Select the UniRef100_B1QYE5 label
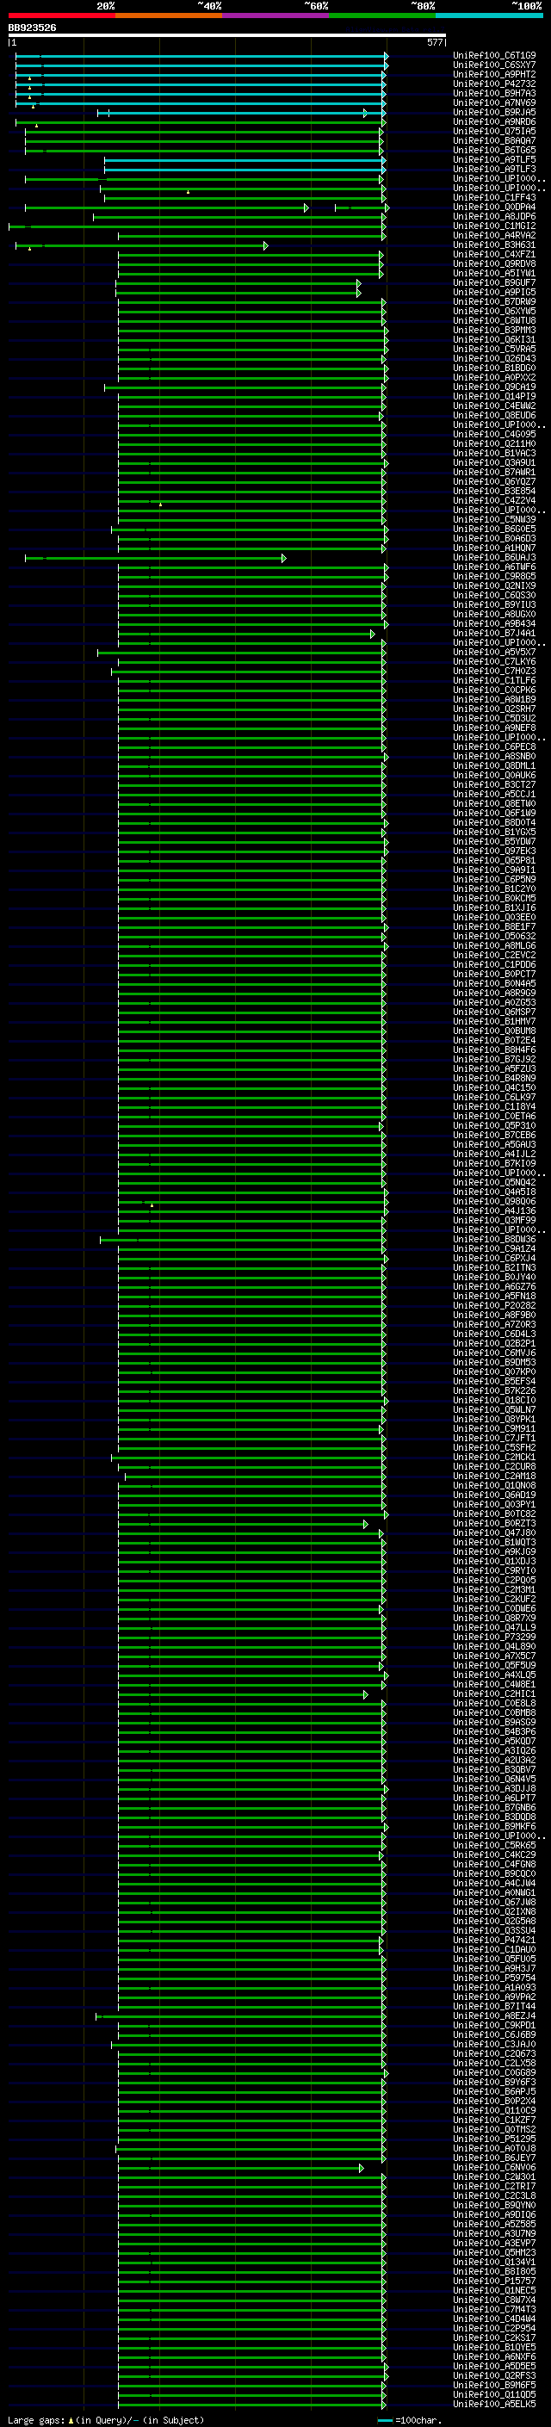The image size is (551, 2427). pos(494,2347)
